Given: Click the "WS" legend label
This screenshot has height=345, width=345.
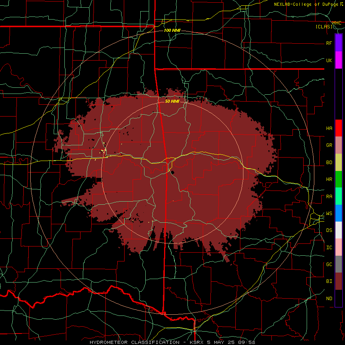Looking at the screenshot, I should tap(329, 214).
